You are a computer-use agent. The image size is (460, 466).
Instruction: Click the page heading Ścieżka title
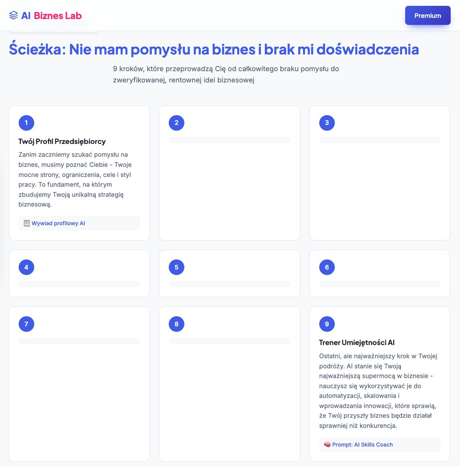214,49
